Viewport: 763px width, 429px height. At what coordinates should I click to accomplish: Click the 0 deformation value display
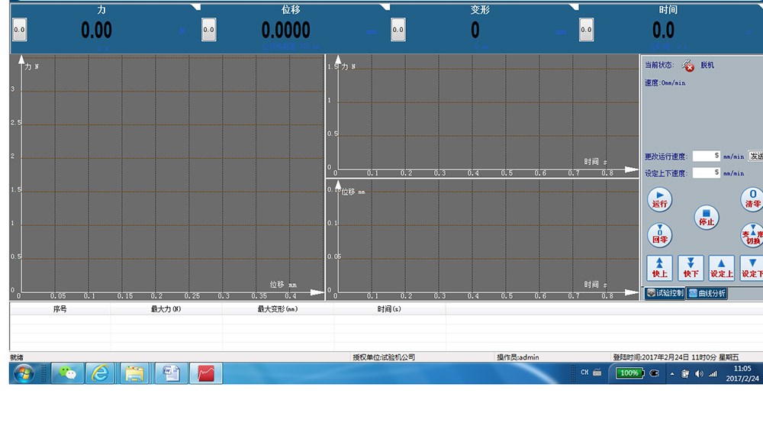click(x=475, y=31)
